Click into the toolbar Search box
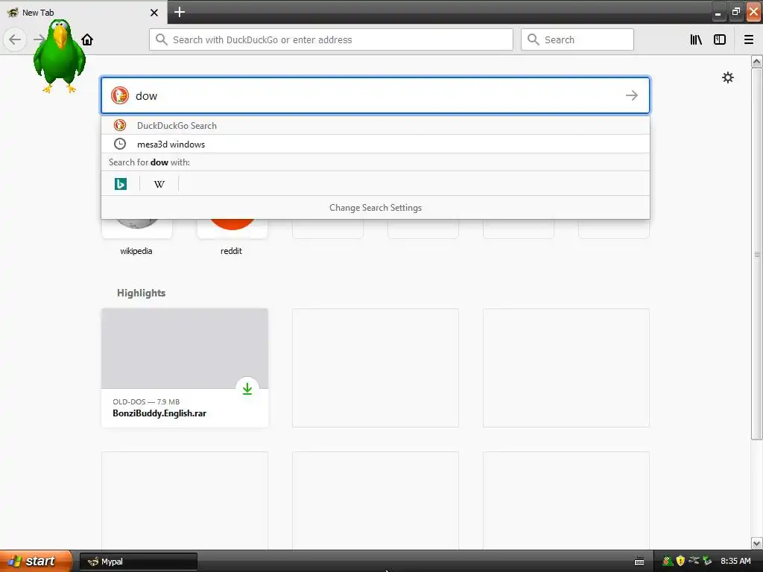This screenshot has width=763, height=572. (x=577, y=39)
